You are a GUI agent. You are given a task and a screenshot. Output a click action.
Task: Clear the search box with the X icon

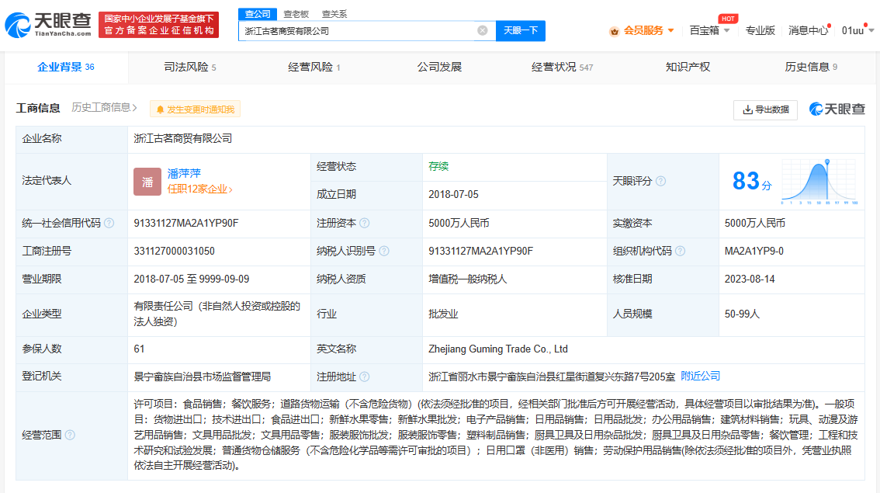click(x=482, y=30)
